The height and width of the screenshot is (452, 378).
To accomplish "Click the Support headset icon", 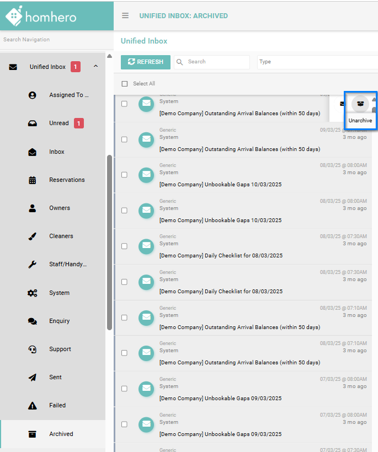I will pos(32,349).
